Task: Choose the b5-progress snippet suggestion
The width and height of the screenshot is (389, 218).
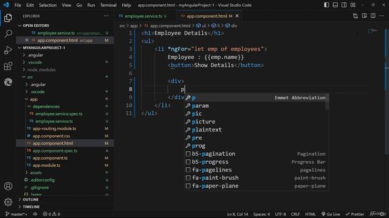Action: coord(255,162)
